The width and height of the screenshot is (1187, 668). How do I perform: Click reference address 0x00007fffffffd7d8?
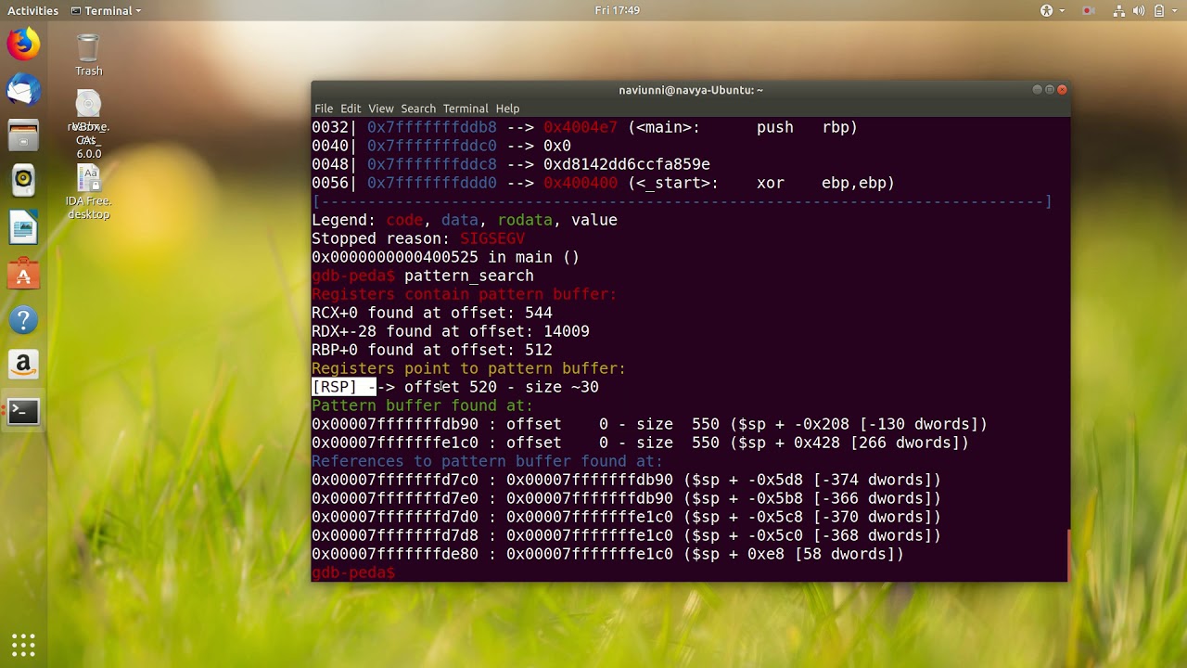click(395, 535)
